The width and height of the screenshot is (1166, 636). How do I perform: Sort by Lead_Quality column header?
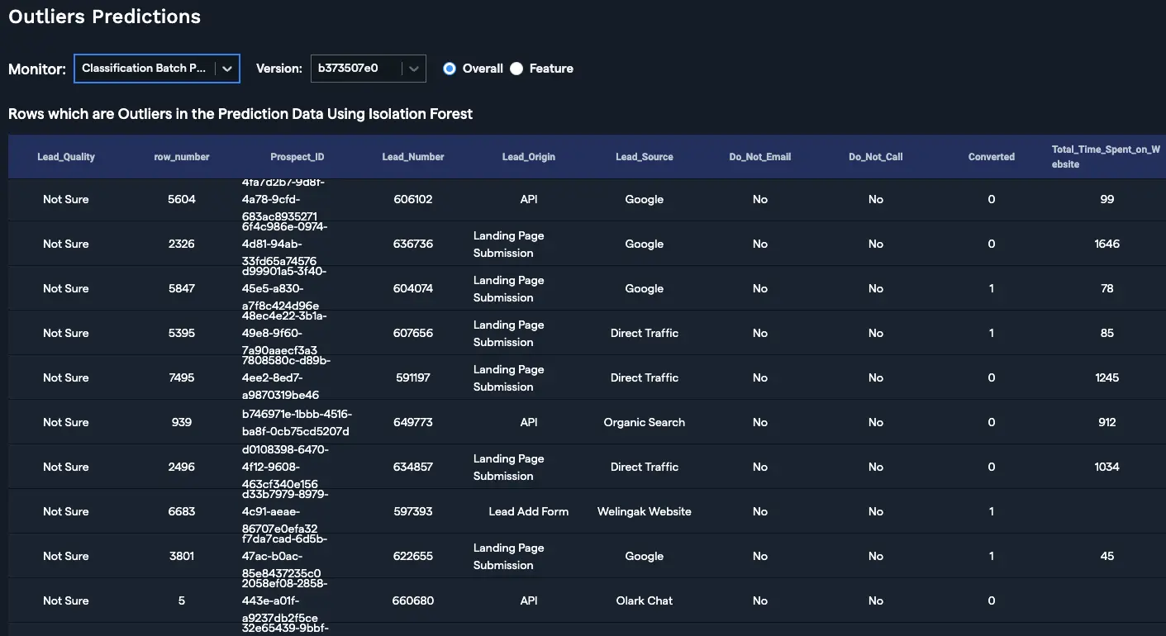[x=66, y=157]
